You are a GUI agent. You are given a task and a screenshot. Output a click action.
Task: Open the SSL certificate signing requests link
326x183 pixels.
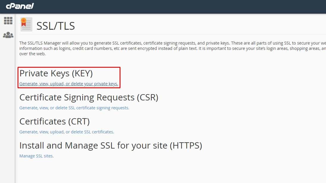[74, 108]
